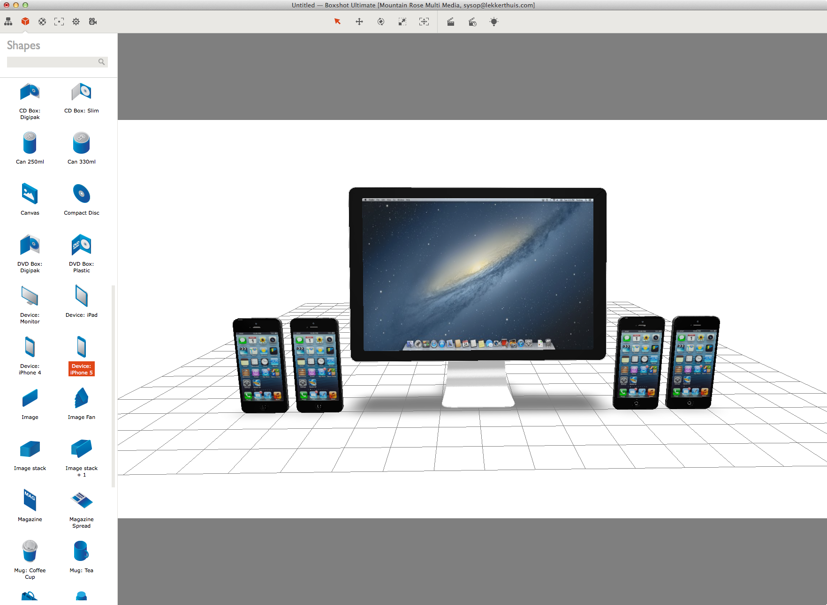Click the magnifier icon in search box
The image size is (827, 605).
(101, 62)
